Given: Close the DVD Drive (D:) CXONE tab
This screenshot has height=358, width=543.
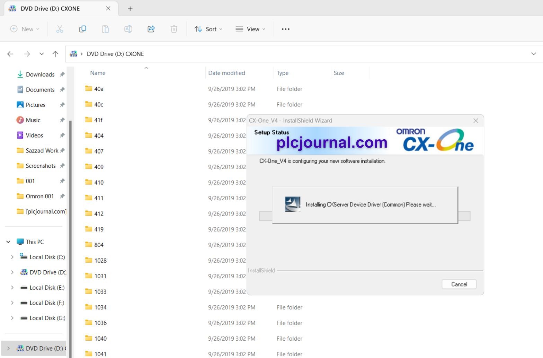Looking at the screenshot, I should tap(108, 9).
